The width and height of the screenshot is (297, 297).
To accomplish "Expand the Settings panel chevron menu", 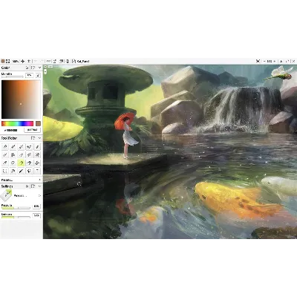I will [x=39, y=186].
